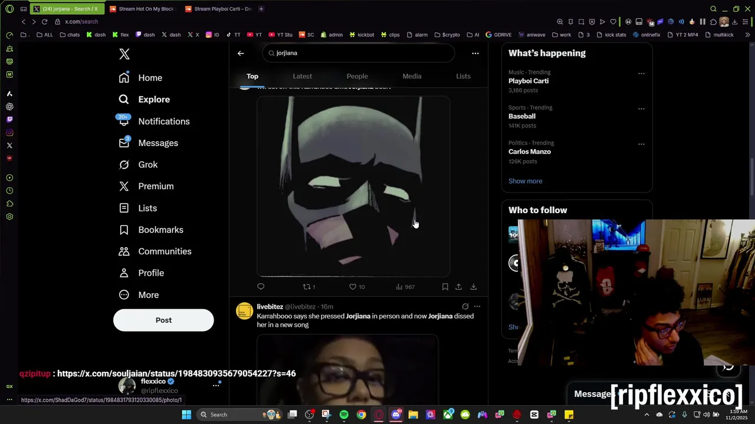Open Messages in X navigation
This screenshot has width=755, height=424.
[148, 143]
